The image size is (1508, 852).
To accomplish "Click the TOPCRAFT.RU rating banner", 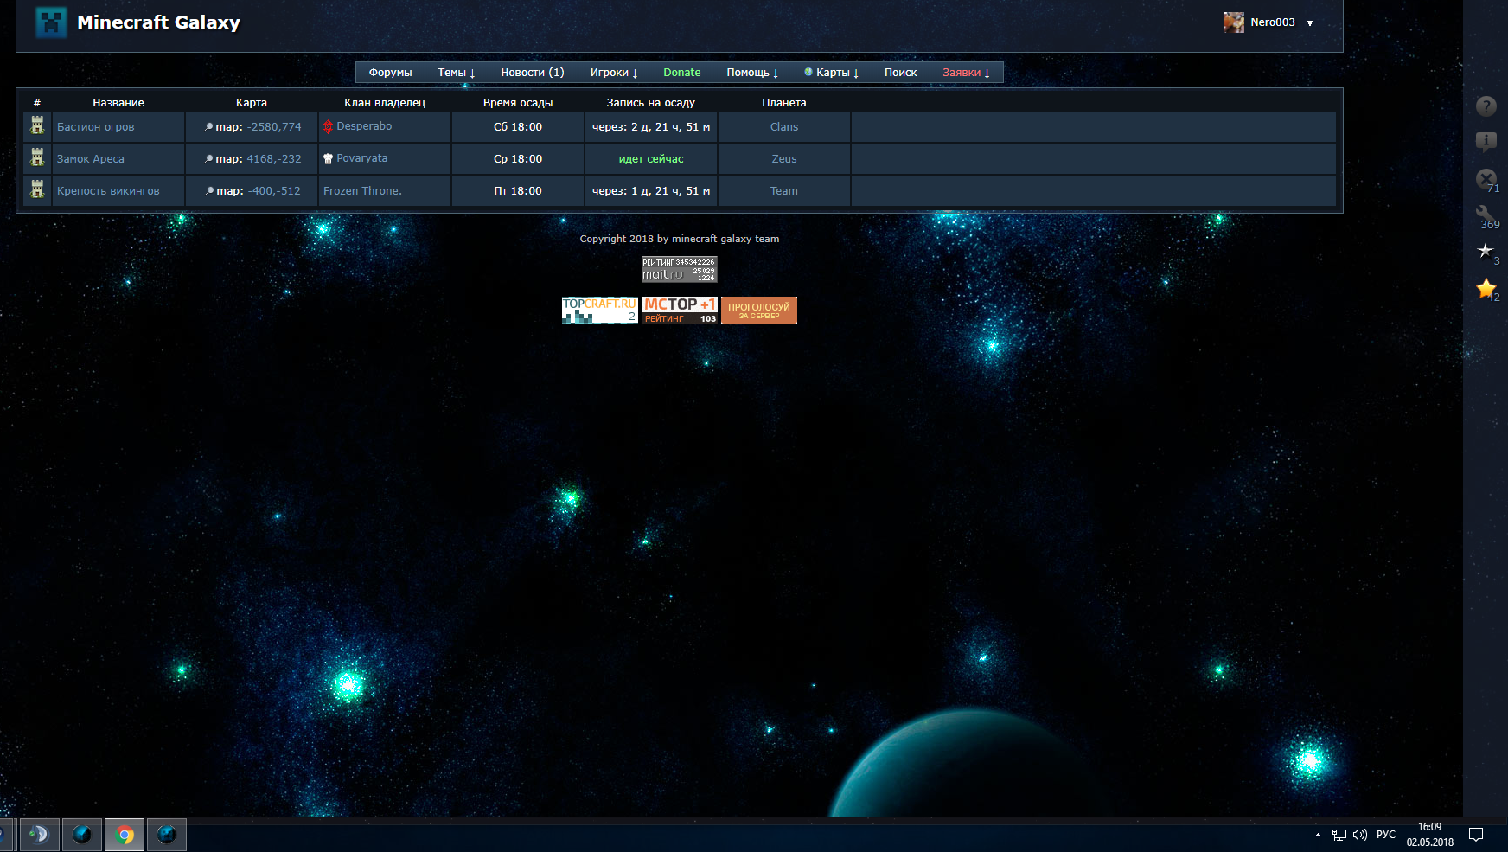I will 599,311.
